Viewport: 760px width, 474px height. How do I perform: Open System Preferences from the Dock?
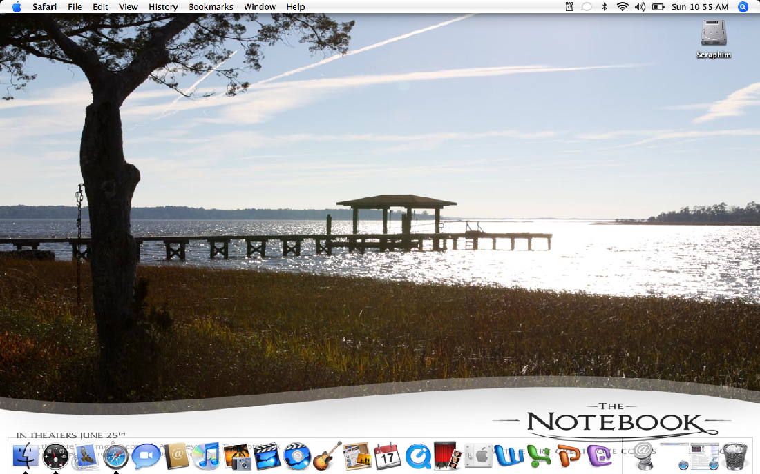[x=478, y=456]
